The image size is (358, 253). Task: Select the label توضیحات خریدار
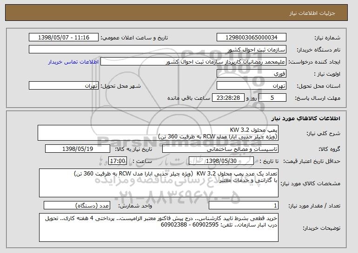(321, 228)
